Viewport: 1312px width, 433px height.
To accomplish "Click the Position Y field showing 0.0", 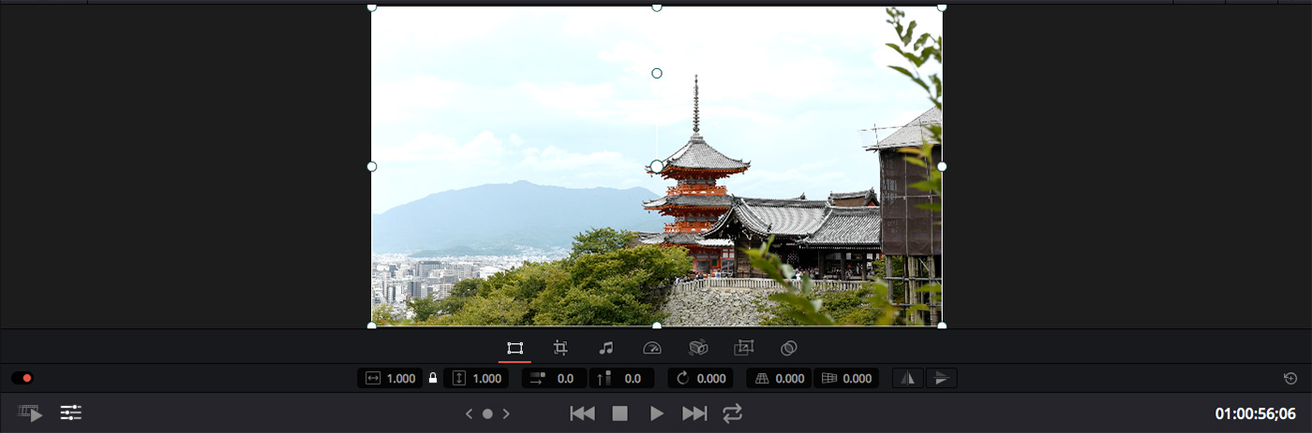I will pos(621,379).
